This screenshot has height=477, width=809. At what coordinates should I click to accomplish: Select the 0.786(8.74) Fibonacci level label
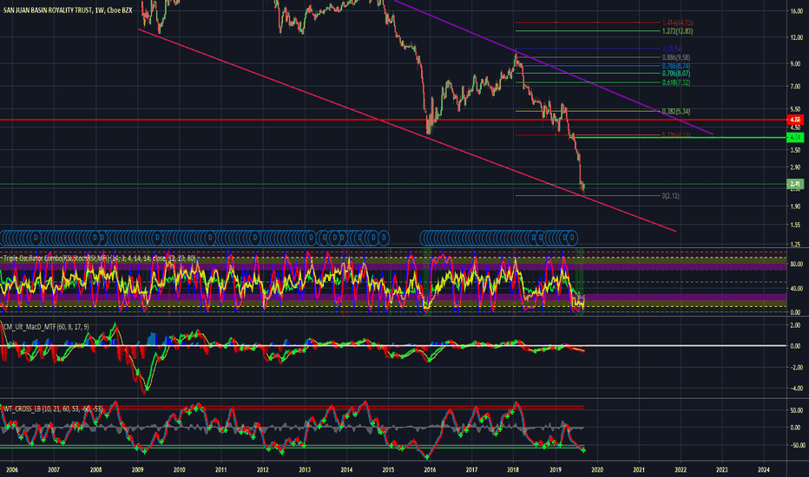click(x=676, y=67)
